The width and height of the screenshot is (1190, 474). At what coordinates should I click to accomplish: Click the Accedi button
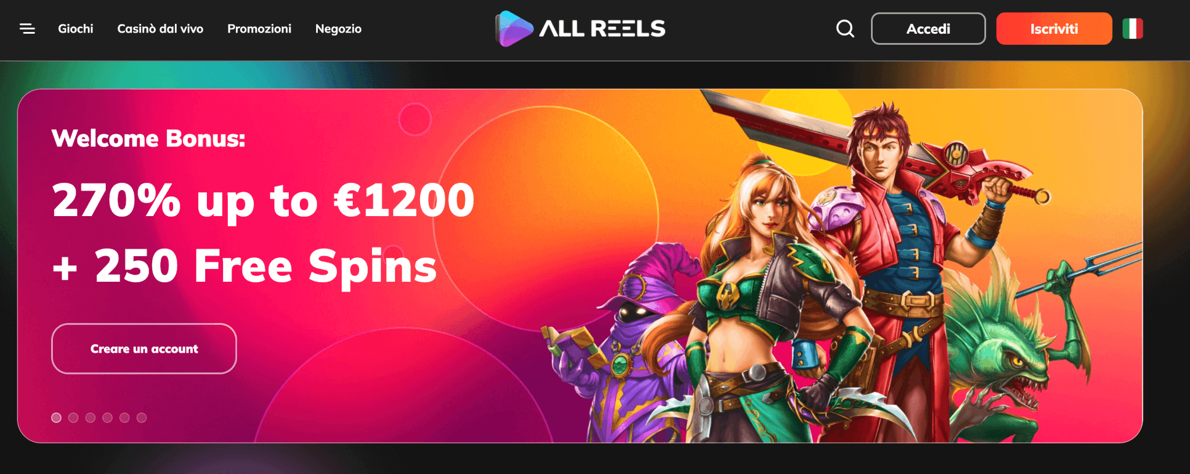pos(929,28)
